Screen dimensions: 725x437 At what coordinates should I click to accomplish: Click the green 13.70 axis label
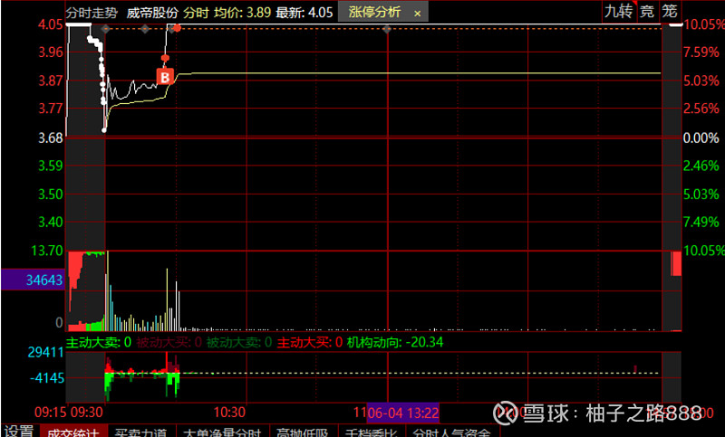tap(47, 251)
